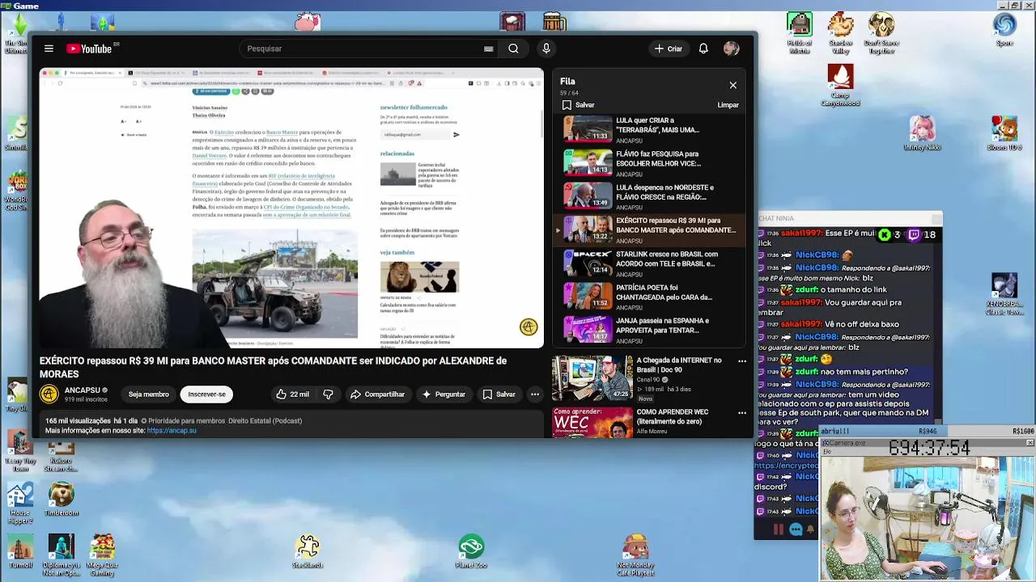Image resolution: width=1036 pixels, height=582 pixels.
Task: Open YouTube notifications bell
Action: point(703,48)
